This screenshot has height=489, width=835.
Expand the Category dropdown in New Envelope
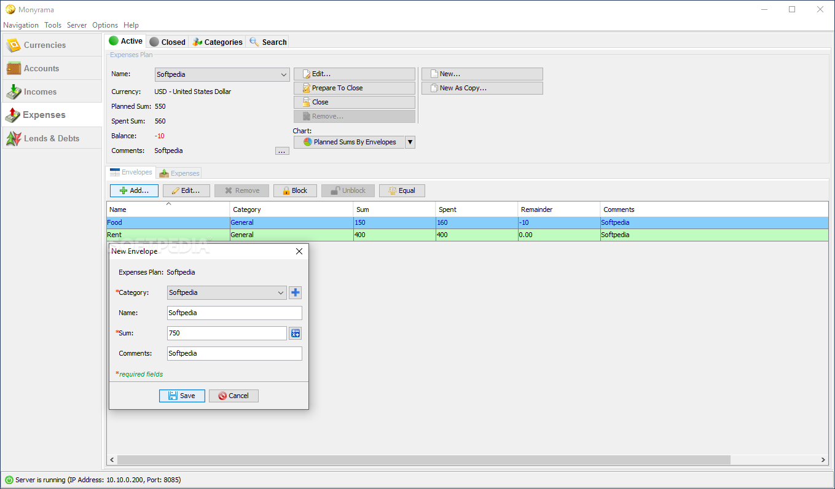pos(281,292)
